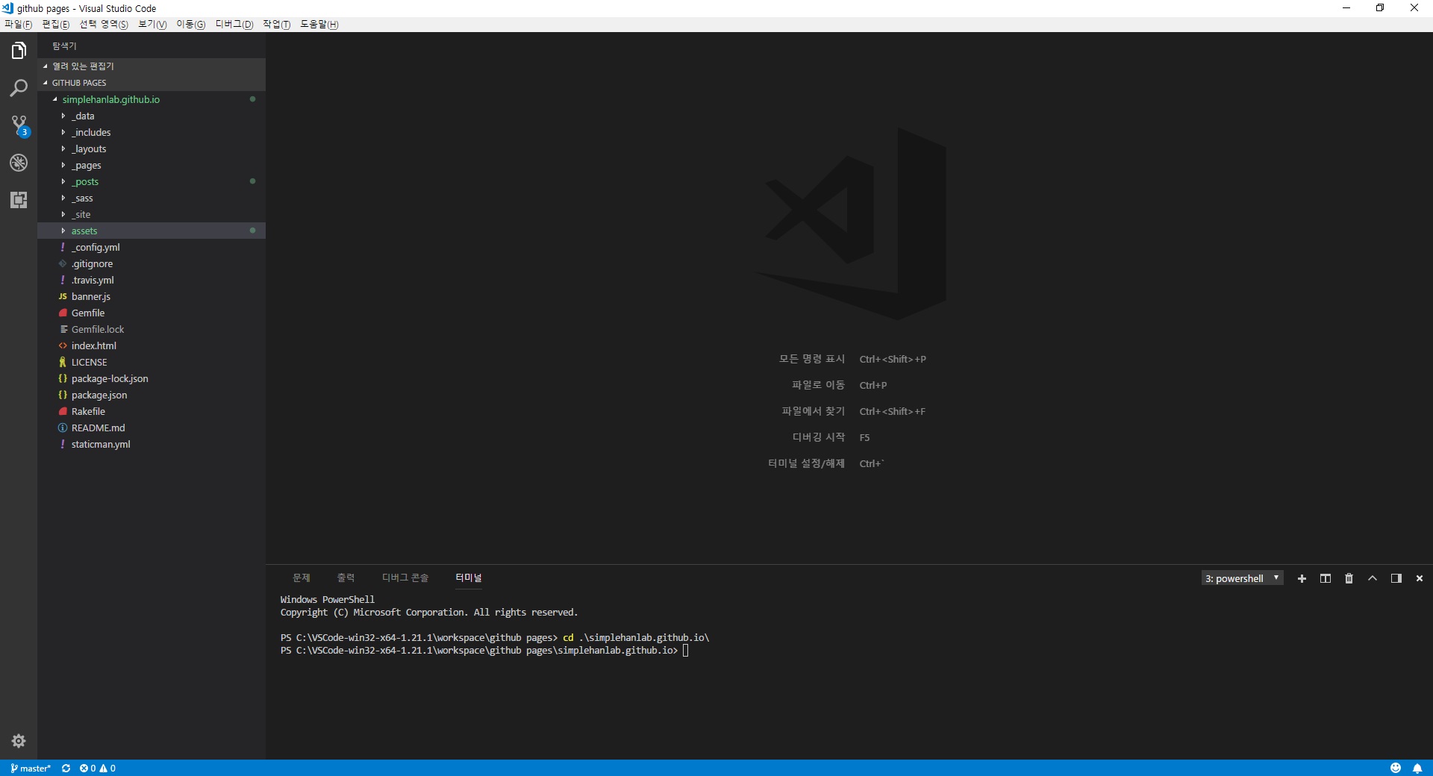The width and height of the screenshot is (1433, 776).
Task: Open the 이동(G) menu
Action: pos(190,25)
